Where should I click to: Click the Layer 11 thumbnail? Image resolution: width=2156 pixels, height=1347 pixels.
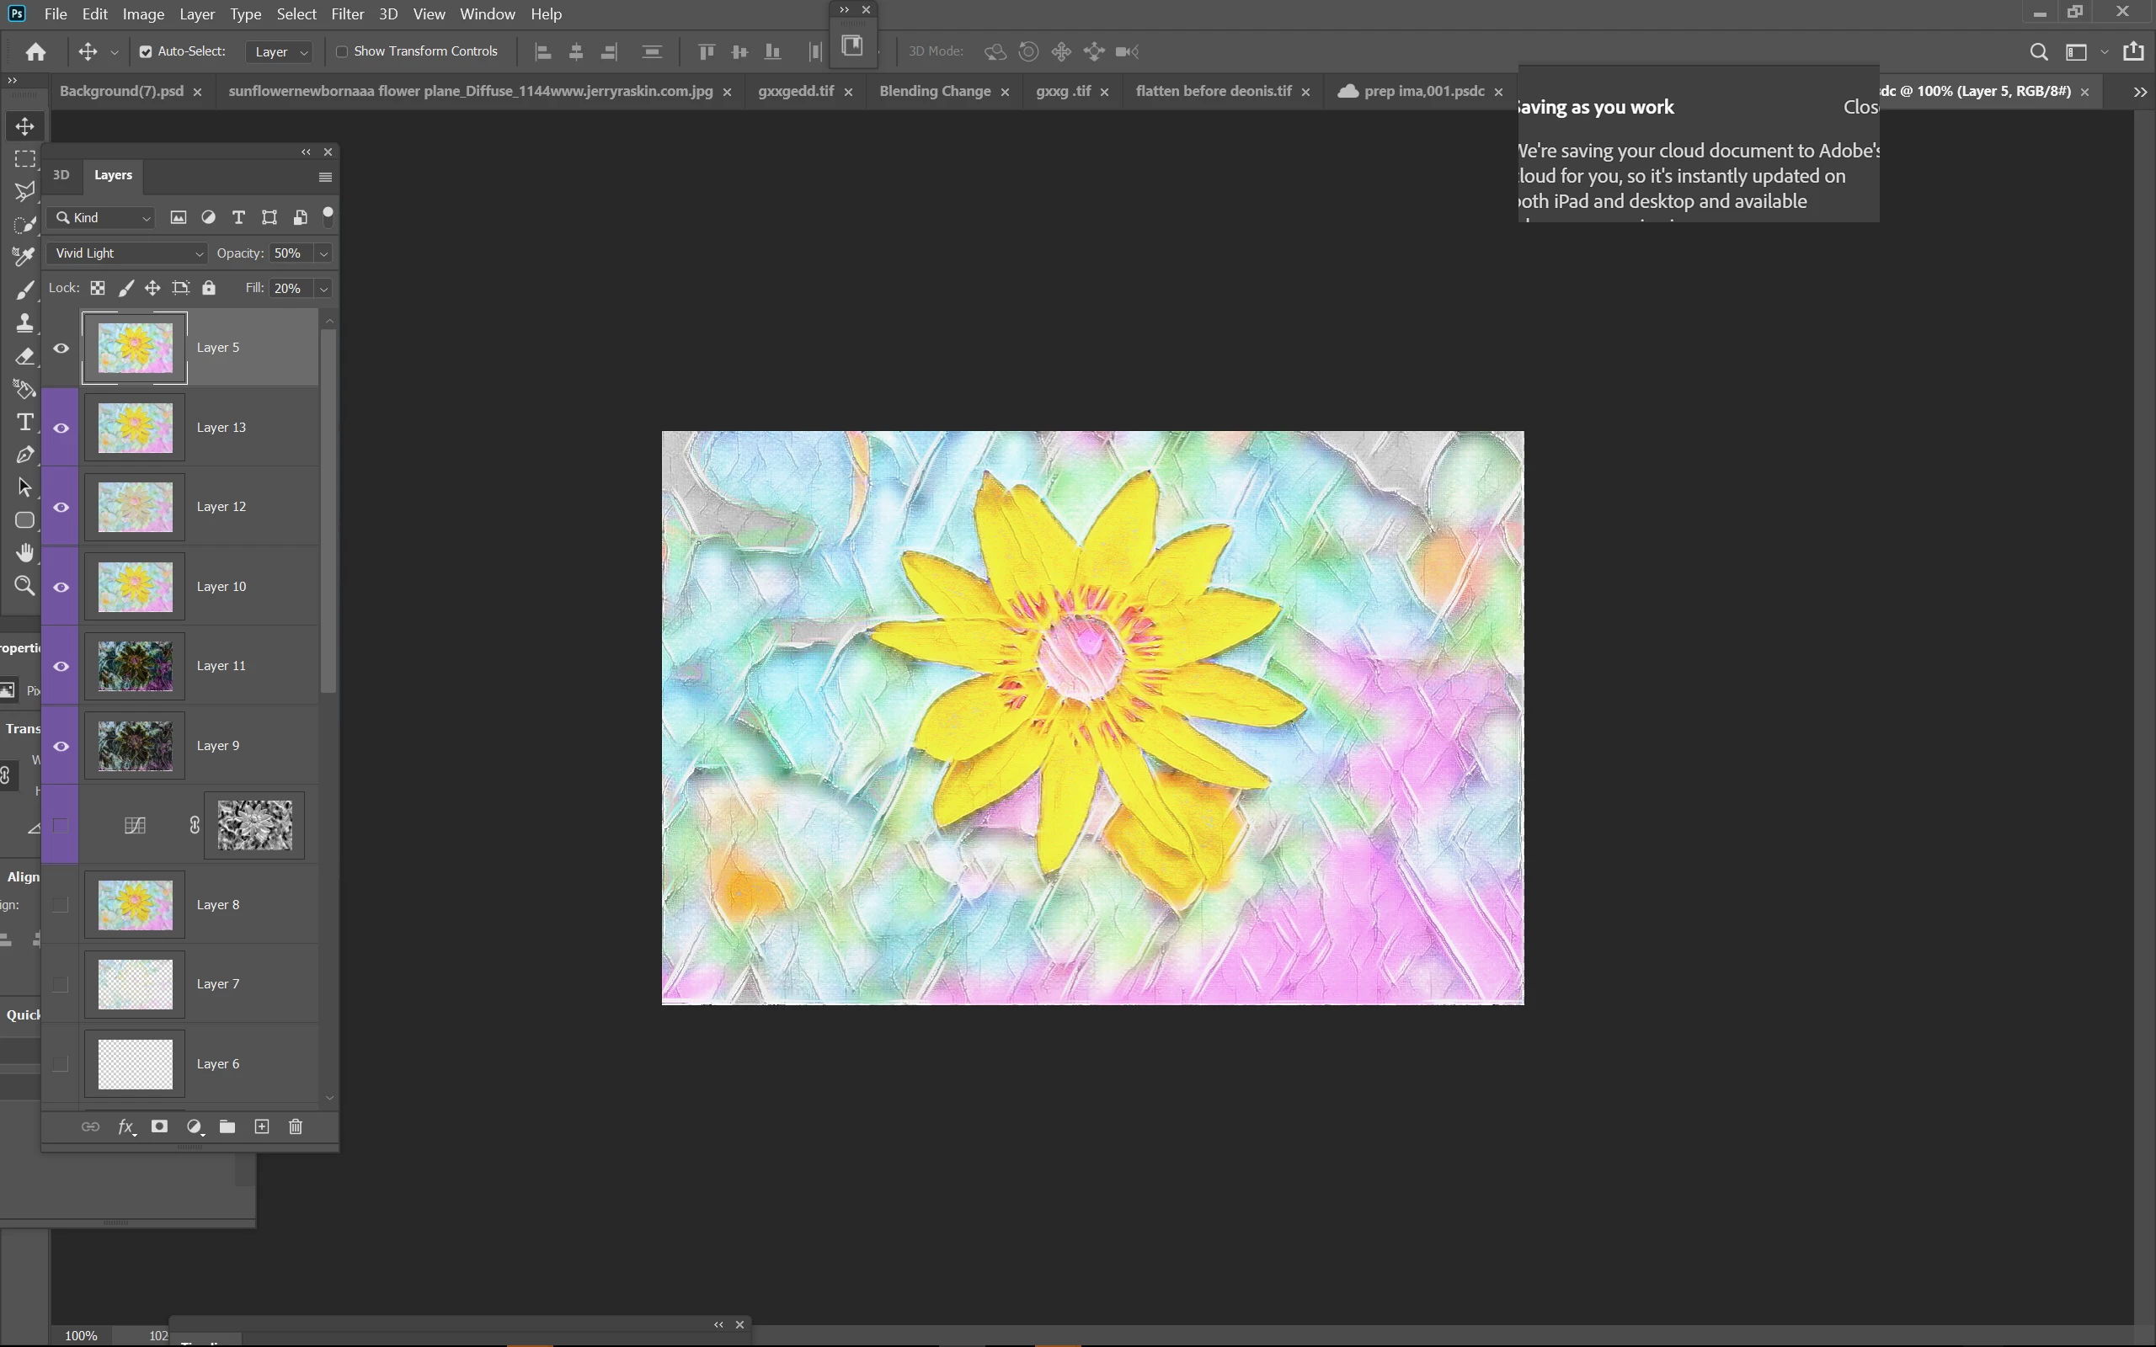pyautogui.click(x=135, y=667)
